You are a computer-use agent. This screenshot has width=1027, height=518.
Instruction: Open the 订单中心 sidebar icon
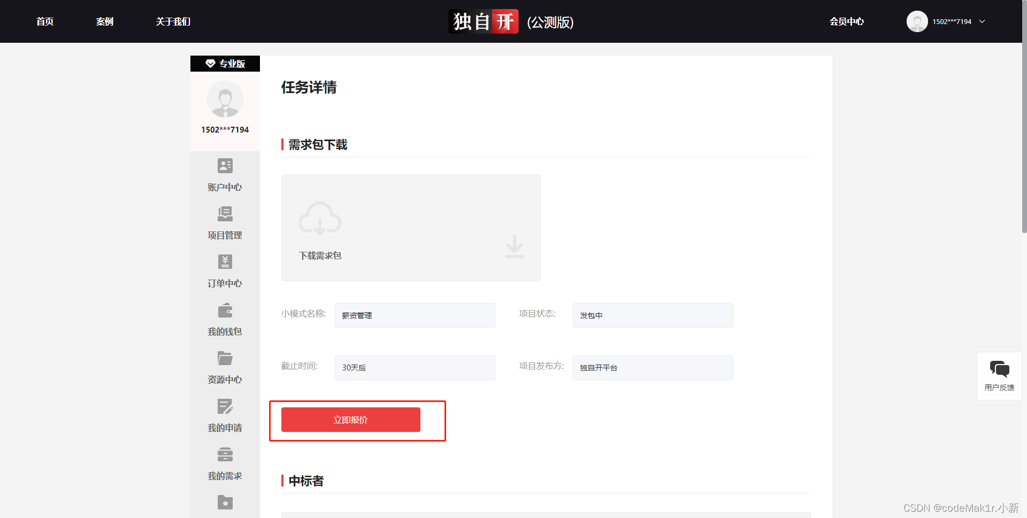[x=225, y=262]
